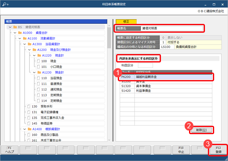Click the F1 ヘルプ help button
Image resolution: width=228 pixels, height=161 pixels.
tap(10, 150)
